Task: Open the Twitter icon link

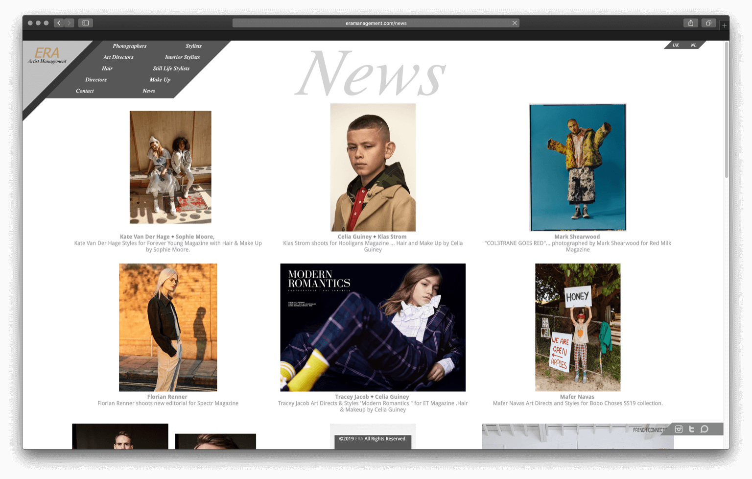Action: pyautogui.click(x=691, y=429)
